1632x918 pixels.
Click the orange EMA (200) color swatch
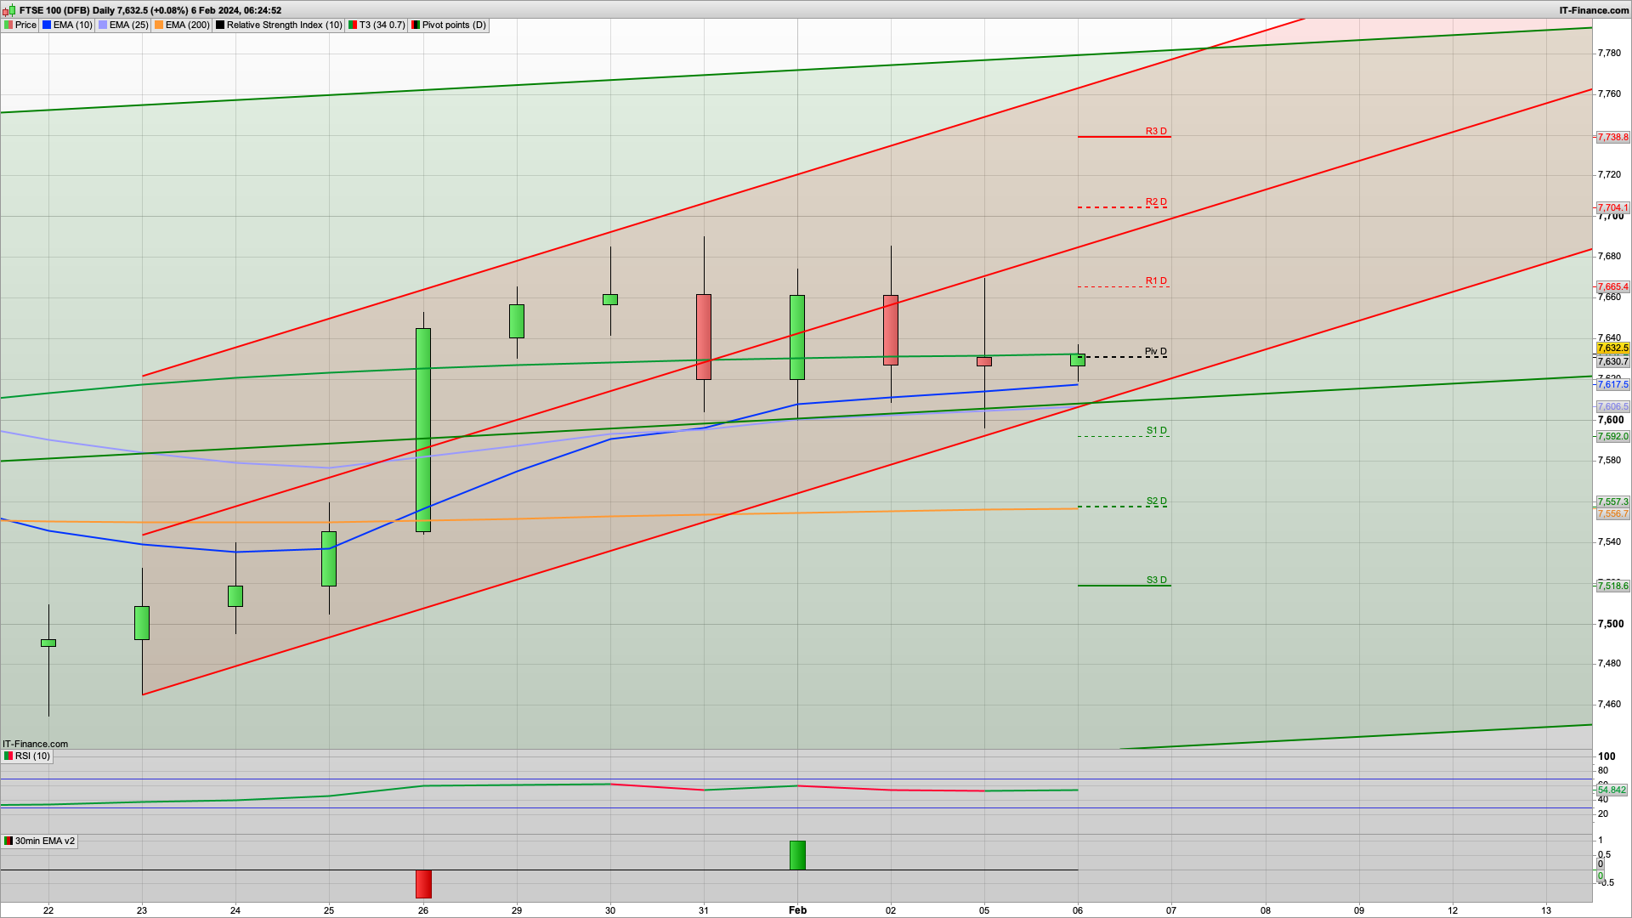(x=159, y=25)
